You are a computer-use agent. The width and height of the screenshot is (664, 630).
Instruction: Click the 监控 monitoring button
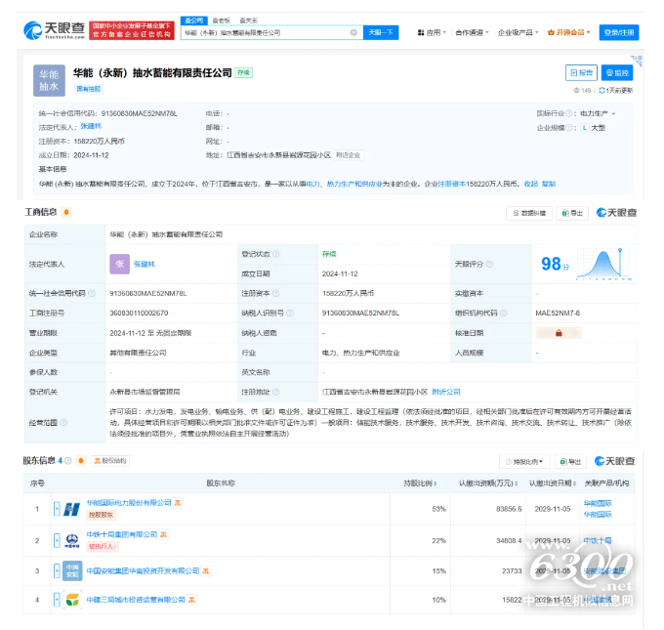(616, 72)
